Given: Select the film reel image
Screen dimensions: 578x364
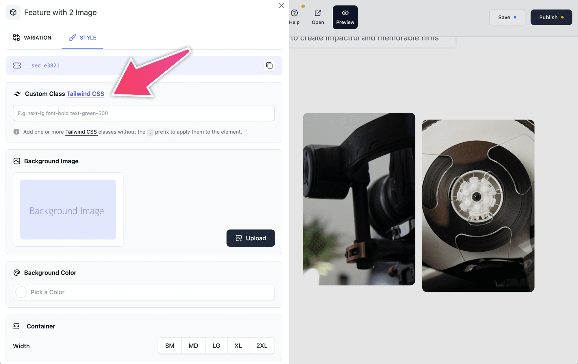Looking at the screenshot, I should (478, 206).
